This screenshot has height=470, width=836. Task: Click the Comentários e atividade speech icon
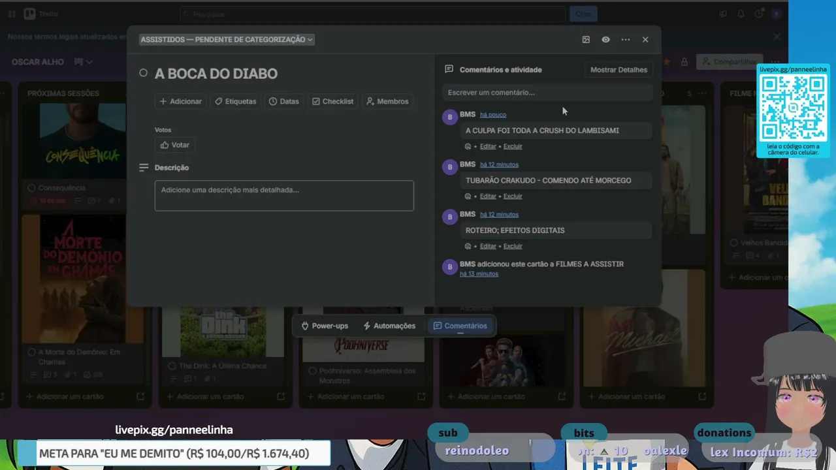click(449, 69)
